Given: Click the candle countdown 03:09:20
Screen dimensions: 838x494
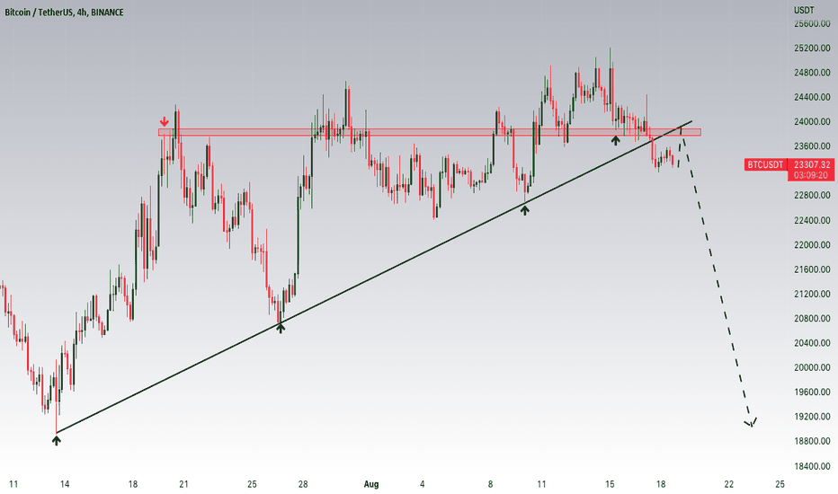Looking at the screenshot, I should coord(811,175).
